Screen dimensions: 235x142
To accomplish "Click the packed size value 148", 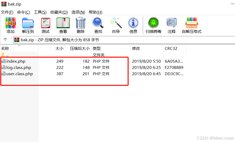I will pos(86,68).
